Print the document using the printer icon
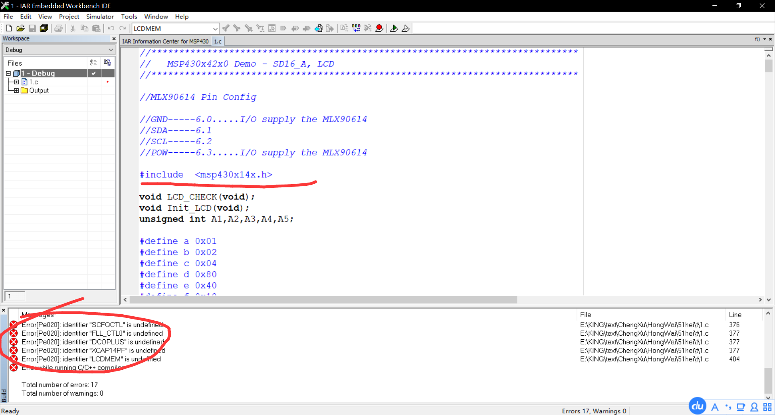Screen dimensions: 775x415 tap(59, 28)
